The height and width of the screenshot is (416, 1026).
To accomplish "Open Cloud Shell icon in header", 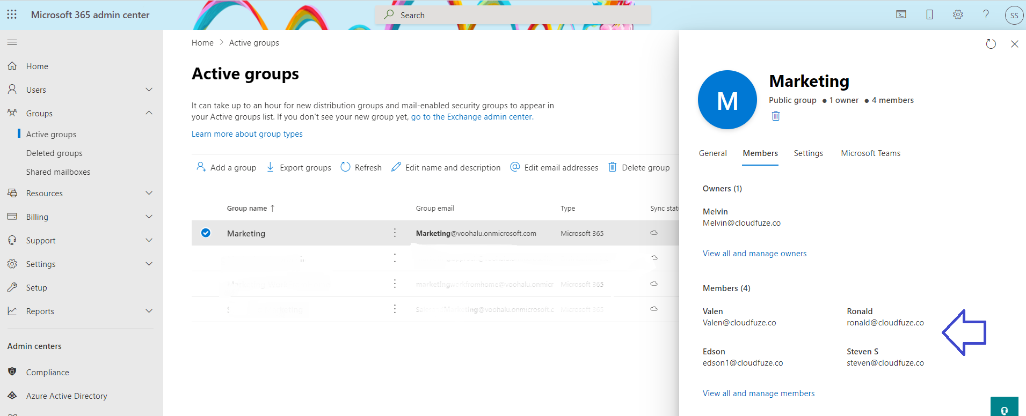I will 901,14.
